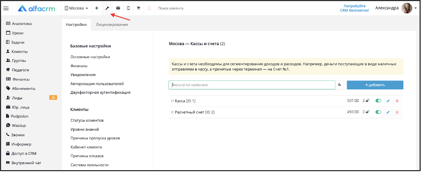Open Звонки in sidebar
This screenshot has height=172, width=421.
pyautogui.click(x=15, y=135)
